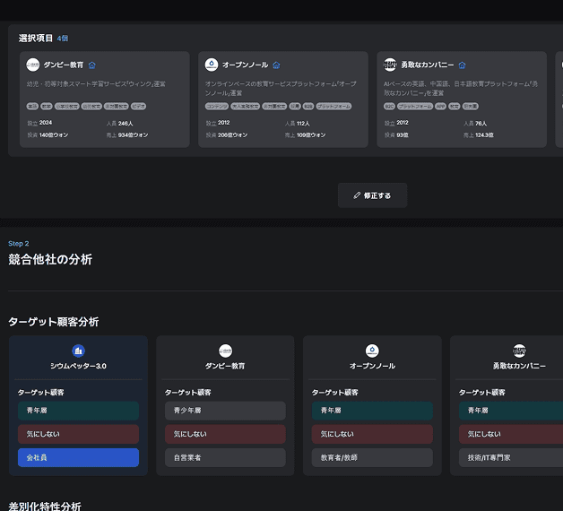Click ターゲット顧客 label under シウムベッター3.0
Screen dimensions: 563x511
(41, 393)
